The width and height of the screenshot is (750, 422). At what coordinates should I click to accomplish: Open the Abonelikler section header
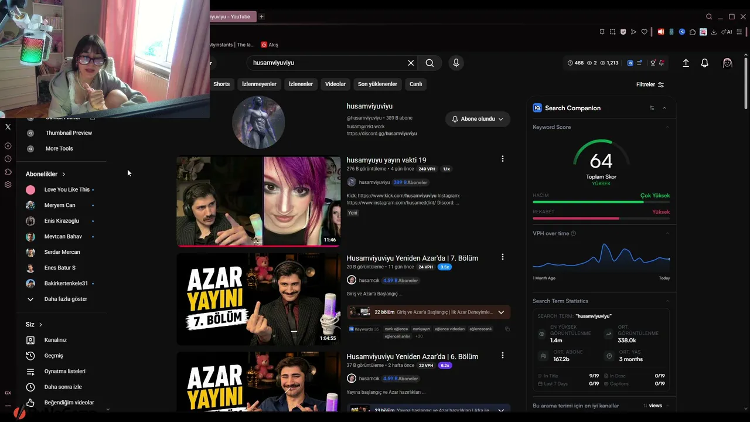pyautogui.click(x=46, y=174)
